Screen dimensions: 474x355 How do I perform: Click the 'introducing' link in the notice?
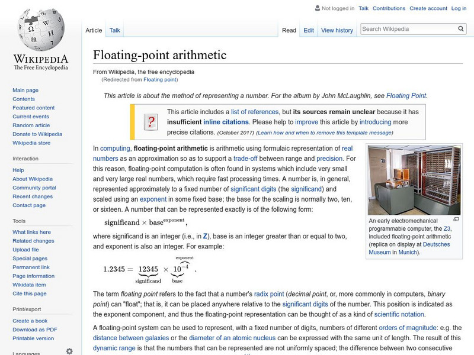[375, 122]
